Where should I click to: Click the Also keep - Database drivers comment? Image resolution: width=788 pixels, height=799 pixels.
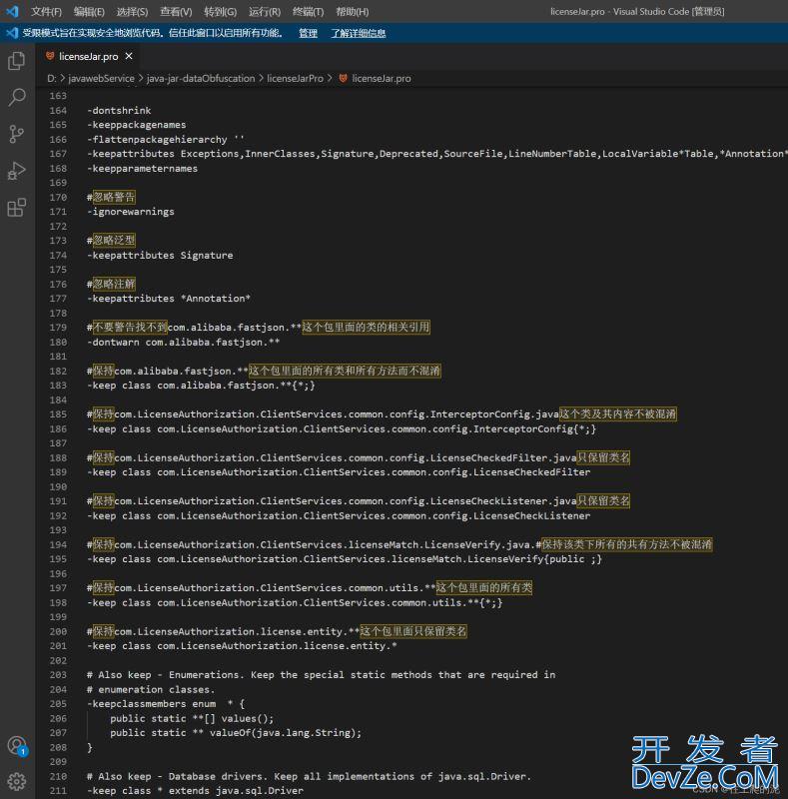pos(310,777)
